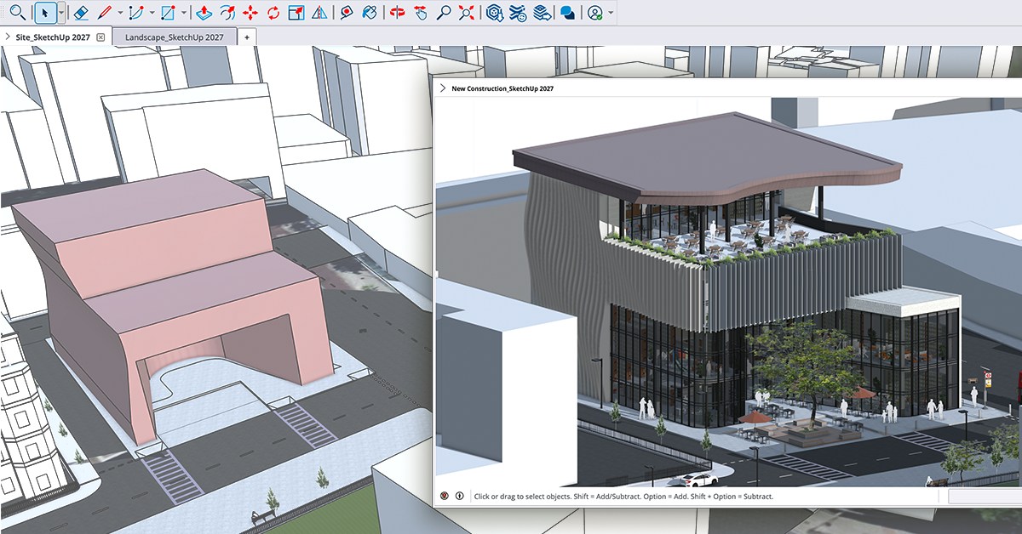Expand chevron beside Site_SketchUp 2027 tab

tap(7, 37)
